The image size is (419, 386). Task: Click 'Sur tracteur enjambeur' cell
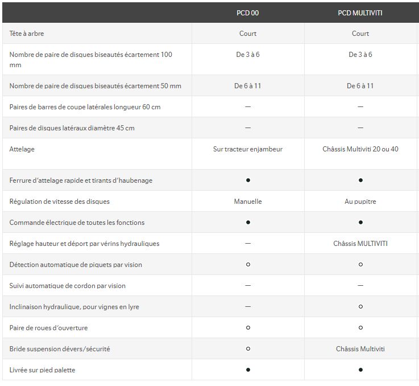tap(248, 149)
